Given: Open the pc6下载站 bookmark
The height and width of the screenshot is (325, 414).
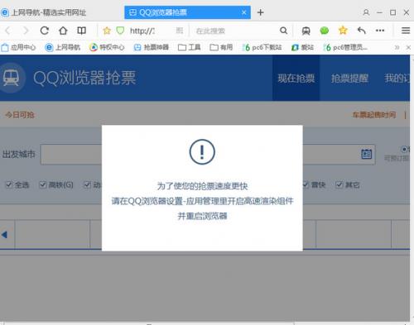Looking at the screenshot, I should [x=262, y=47].
